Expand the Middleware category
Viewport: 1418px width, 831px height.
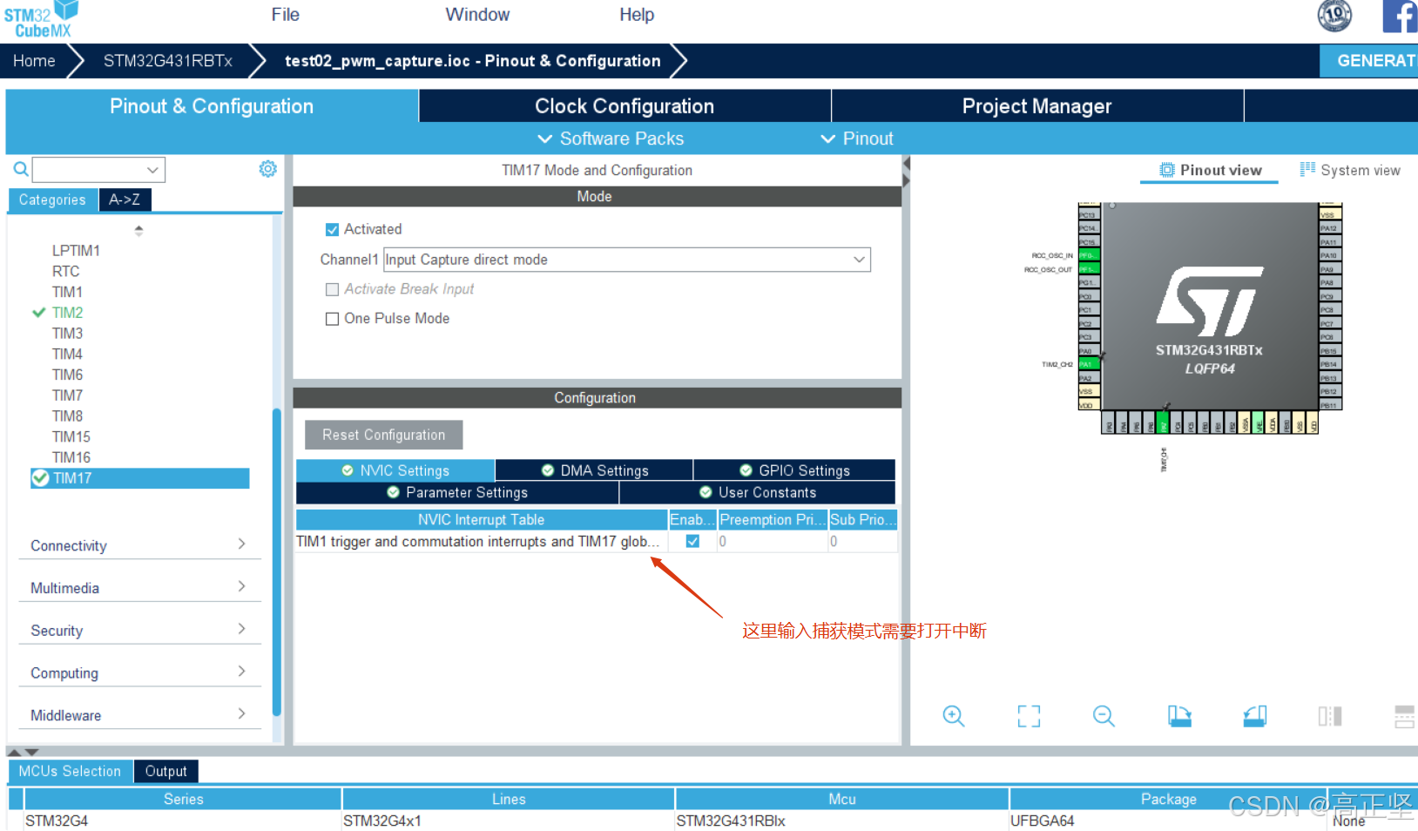(x=139, y=715)
